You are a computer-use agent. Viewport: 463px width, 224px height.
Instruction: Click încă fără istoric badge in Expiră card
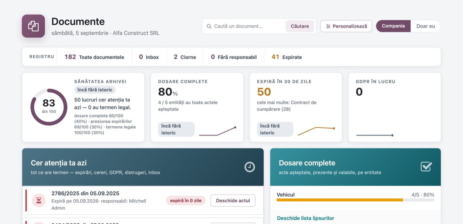click(x=275, y=129)
